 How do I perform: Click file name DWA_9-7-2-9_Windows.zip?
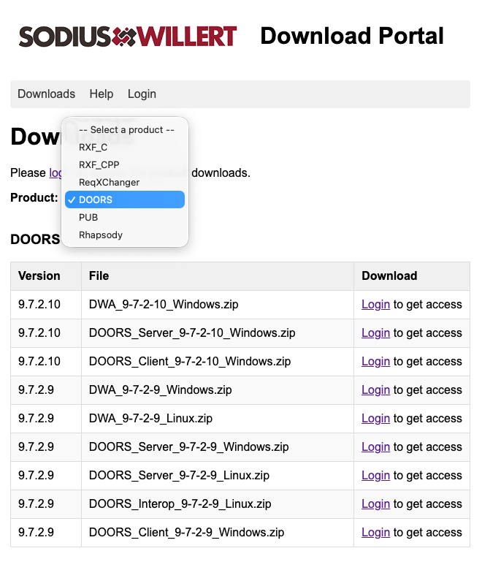[160, 390]
